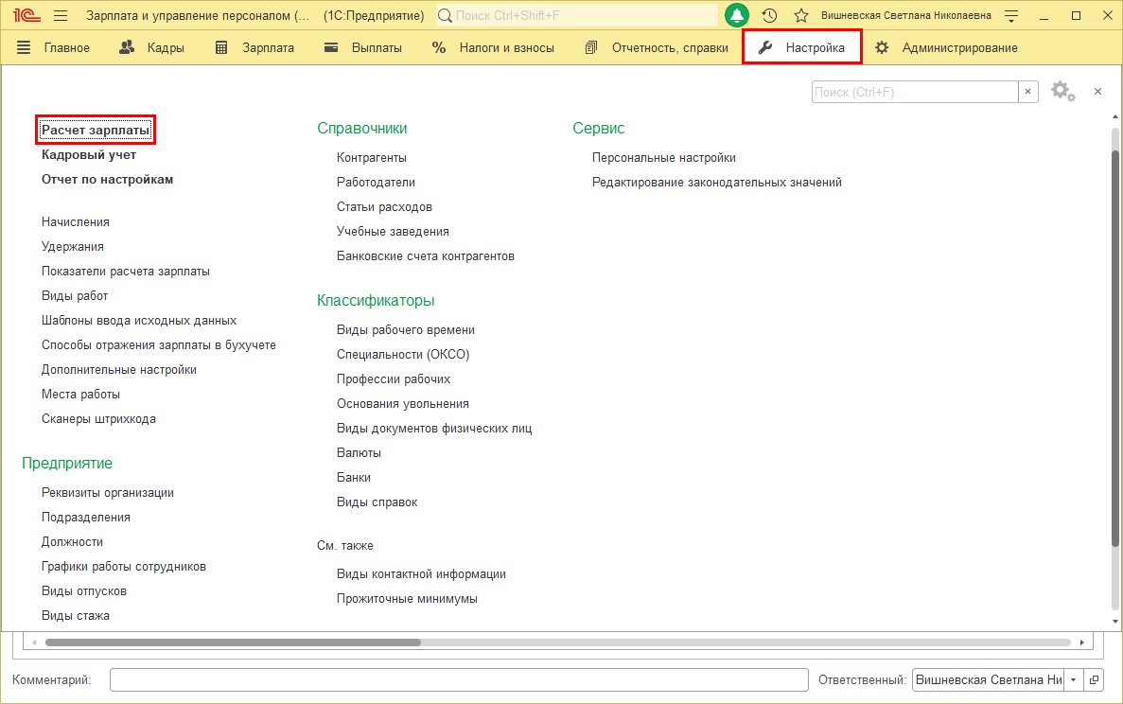Open the history clock icon
Viewport: 1123px width, 704px height.
770,15
